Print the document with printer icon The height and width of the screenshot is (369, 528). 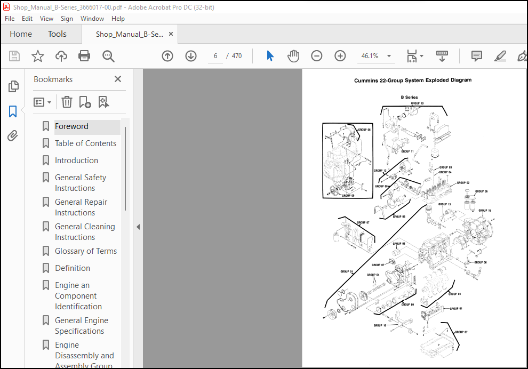click(84, 56)
